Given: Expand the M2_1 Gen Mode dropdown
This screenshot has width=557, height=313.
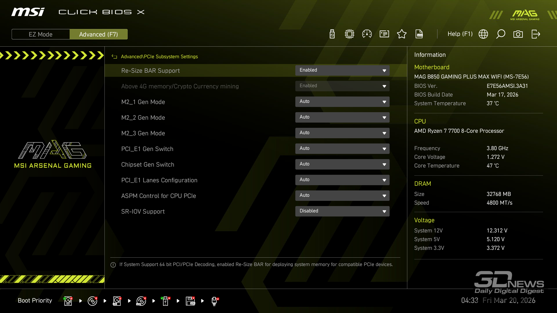Looking at the screenshot, I should pyautogui.click(x=342, y=102).
